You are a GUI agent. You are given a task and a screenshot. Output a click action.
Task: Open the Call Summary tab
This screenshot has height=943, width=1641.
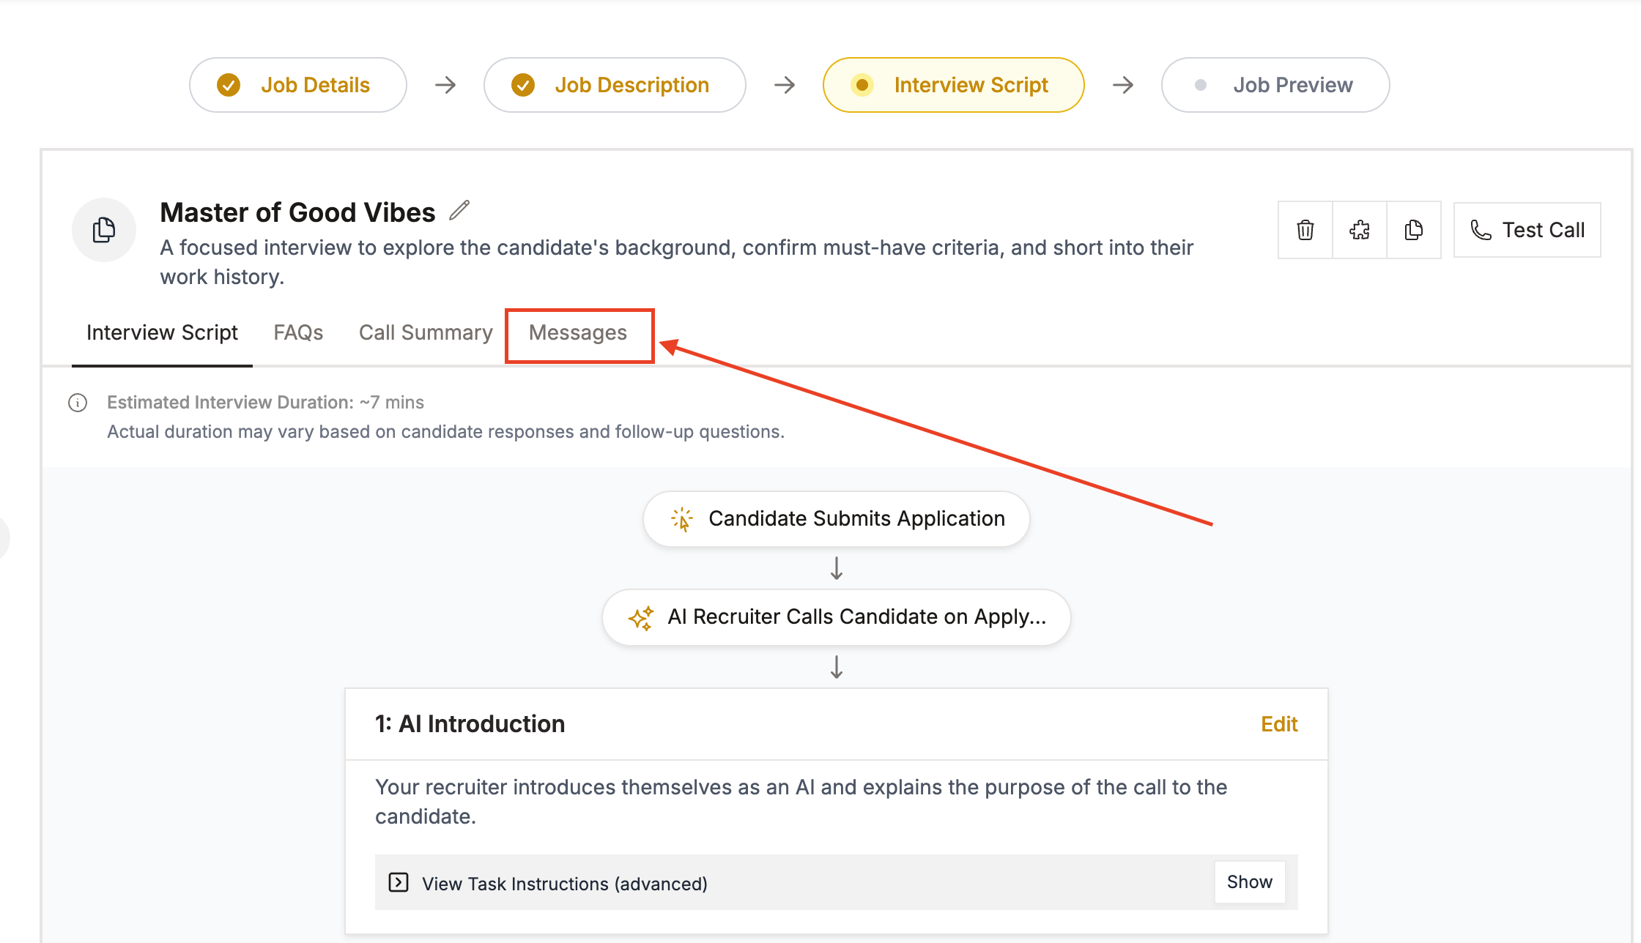(426, 333)
